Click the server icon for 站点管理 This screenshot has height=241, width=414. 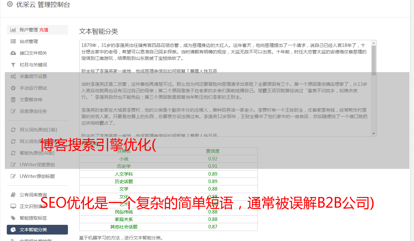(13, 41)
